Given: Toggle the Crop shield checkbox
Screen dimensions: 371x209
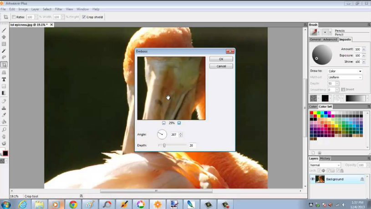Looking at the screenshot, I should click(x=84, y=17).
